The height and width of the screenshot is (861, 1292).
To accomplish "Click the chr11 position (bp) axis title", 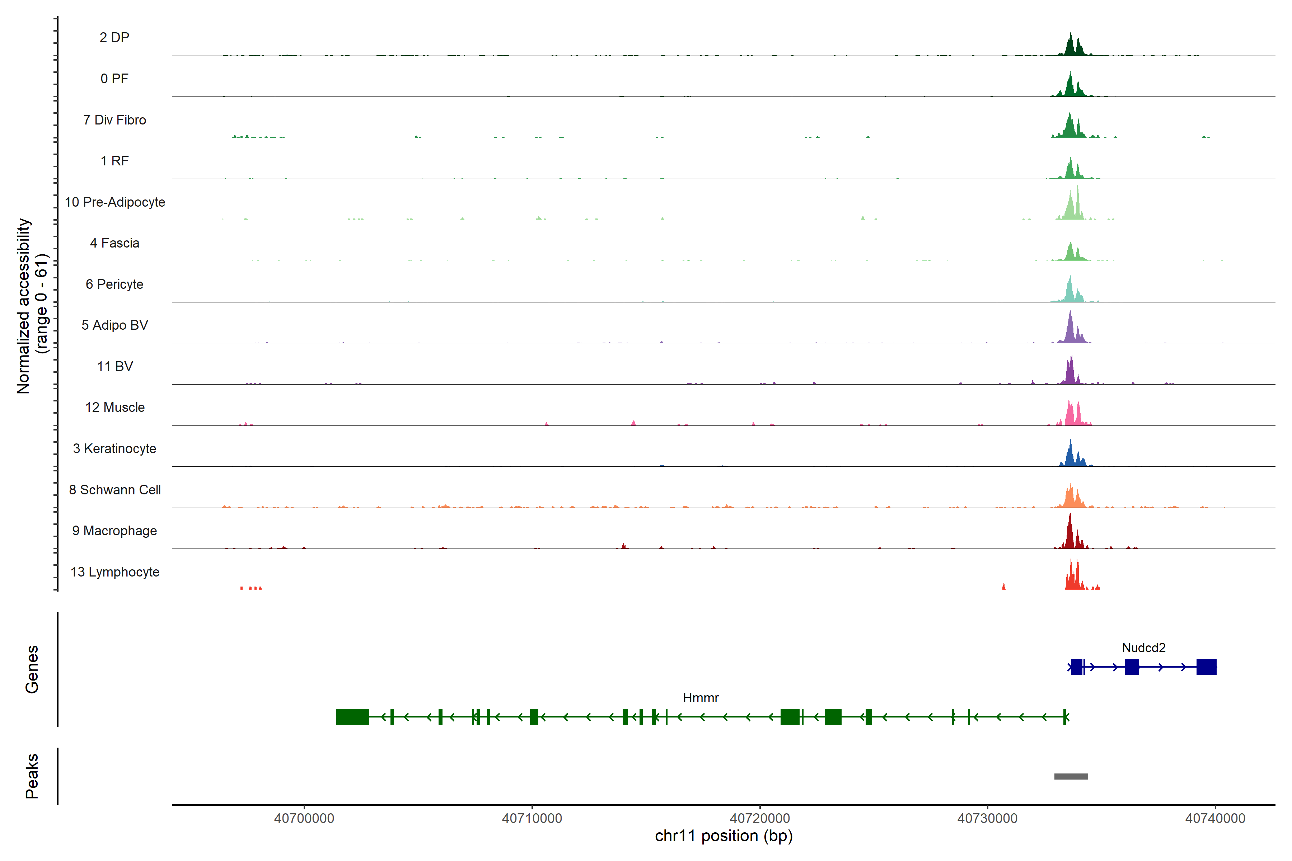I will 724,836.
